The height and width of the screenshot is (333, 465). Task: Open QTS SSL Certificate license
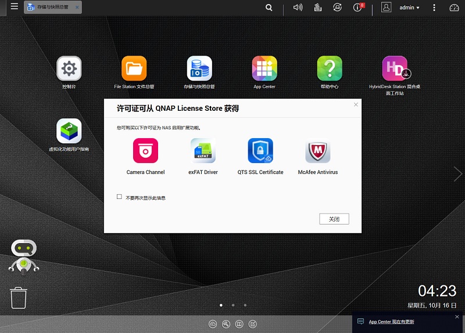pos(260,151)
